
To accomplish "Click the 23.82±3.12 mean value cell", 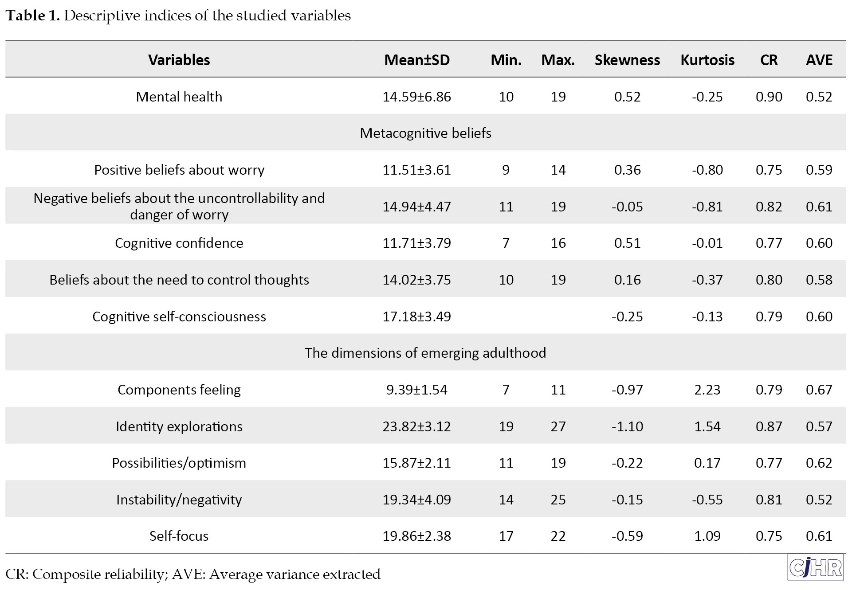I will tap(416, 426).
